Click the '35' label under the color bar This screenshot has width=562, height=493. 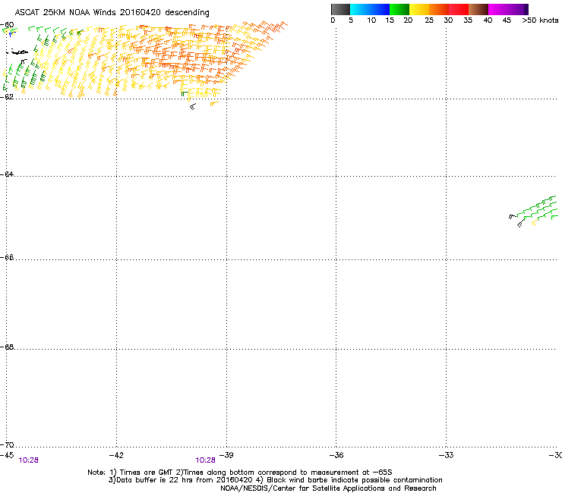(x=468, y=20)
